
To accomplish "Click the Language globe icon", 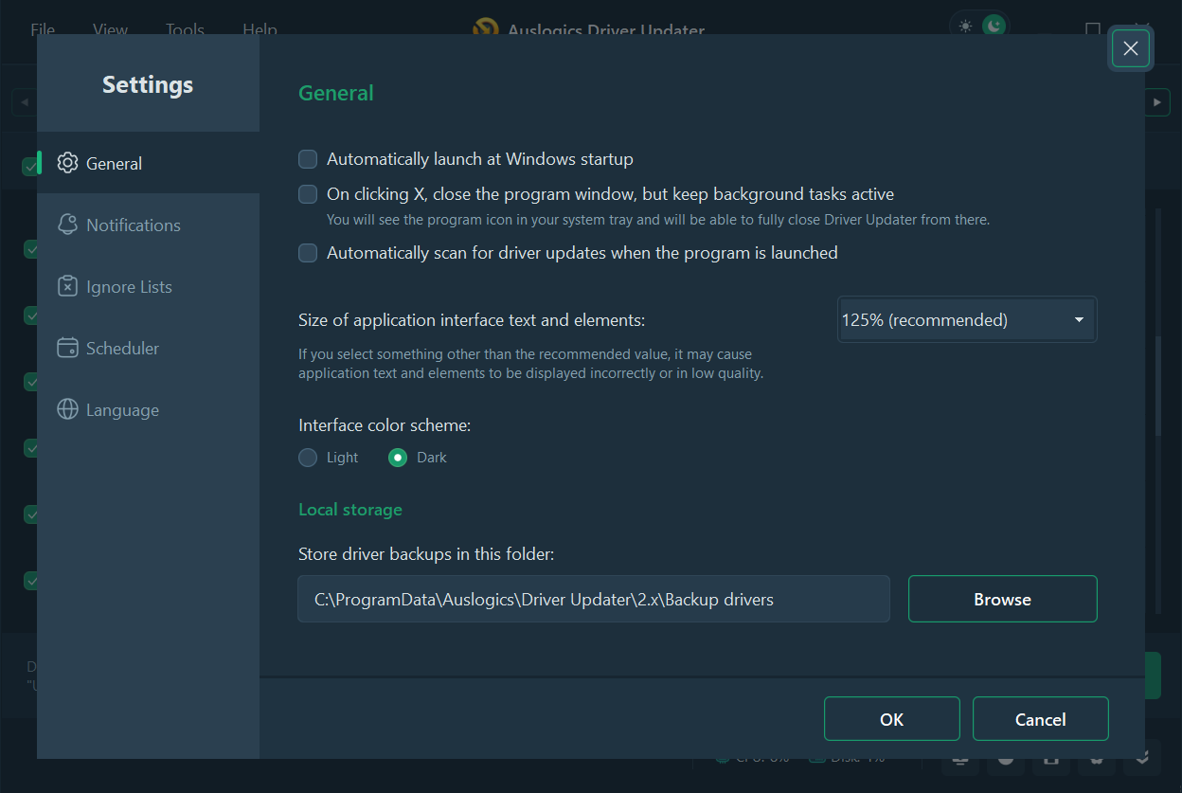I will point(67,409).
